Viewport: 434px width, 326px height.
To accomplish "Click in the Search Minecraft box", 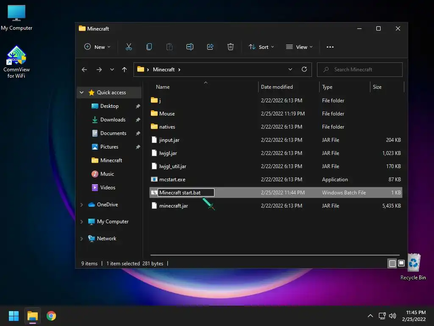I will pos(359,69).
